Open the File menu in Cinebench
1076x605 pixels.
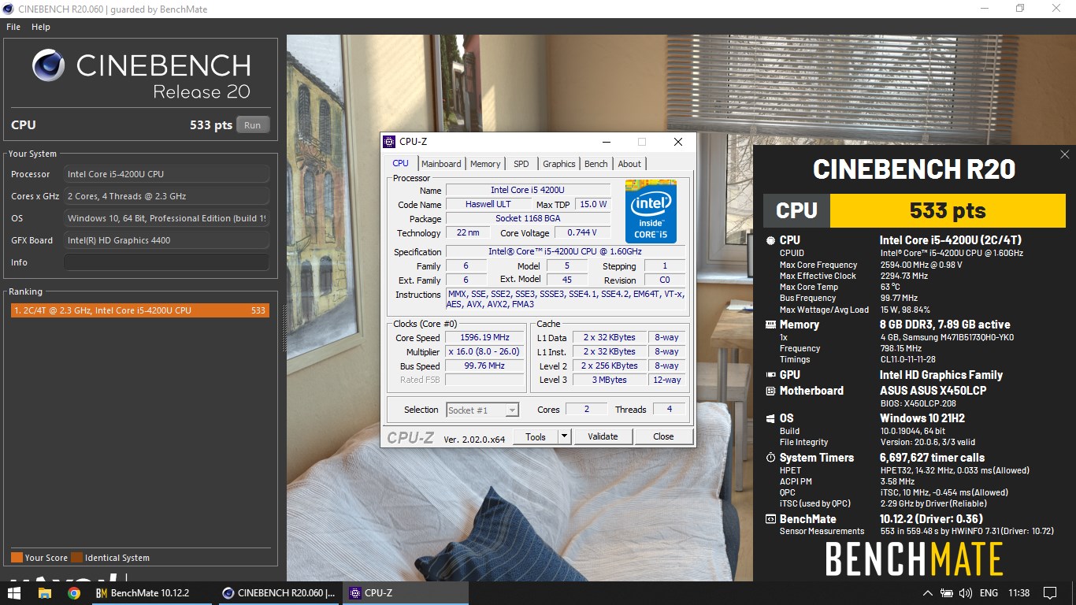click(13, 27)
